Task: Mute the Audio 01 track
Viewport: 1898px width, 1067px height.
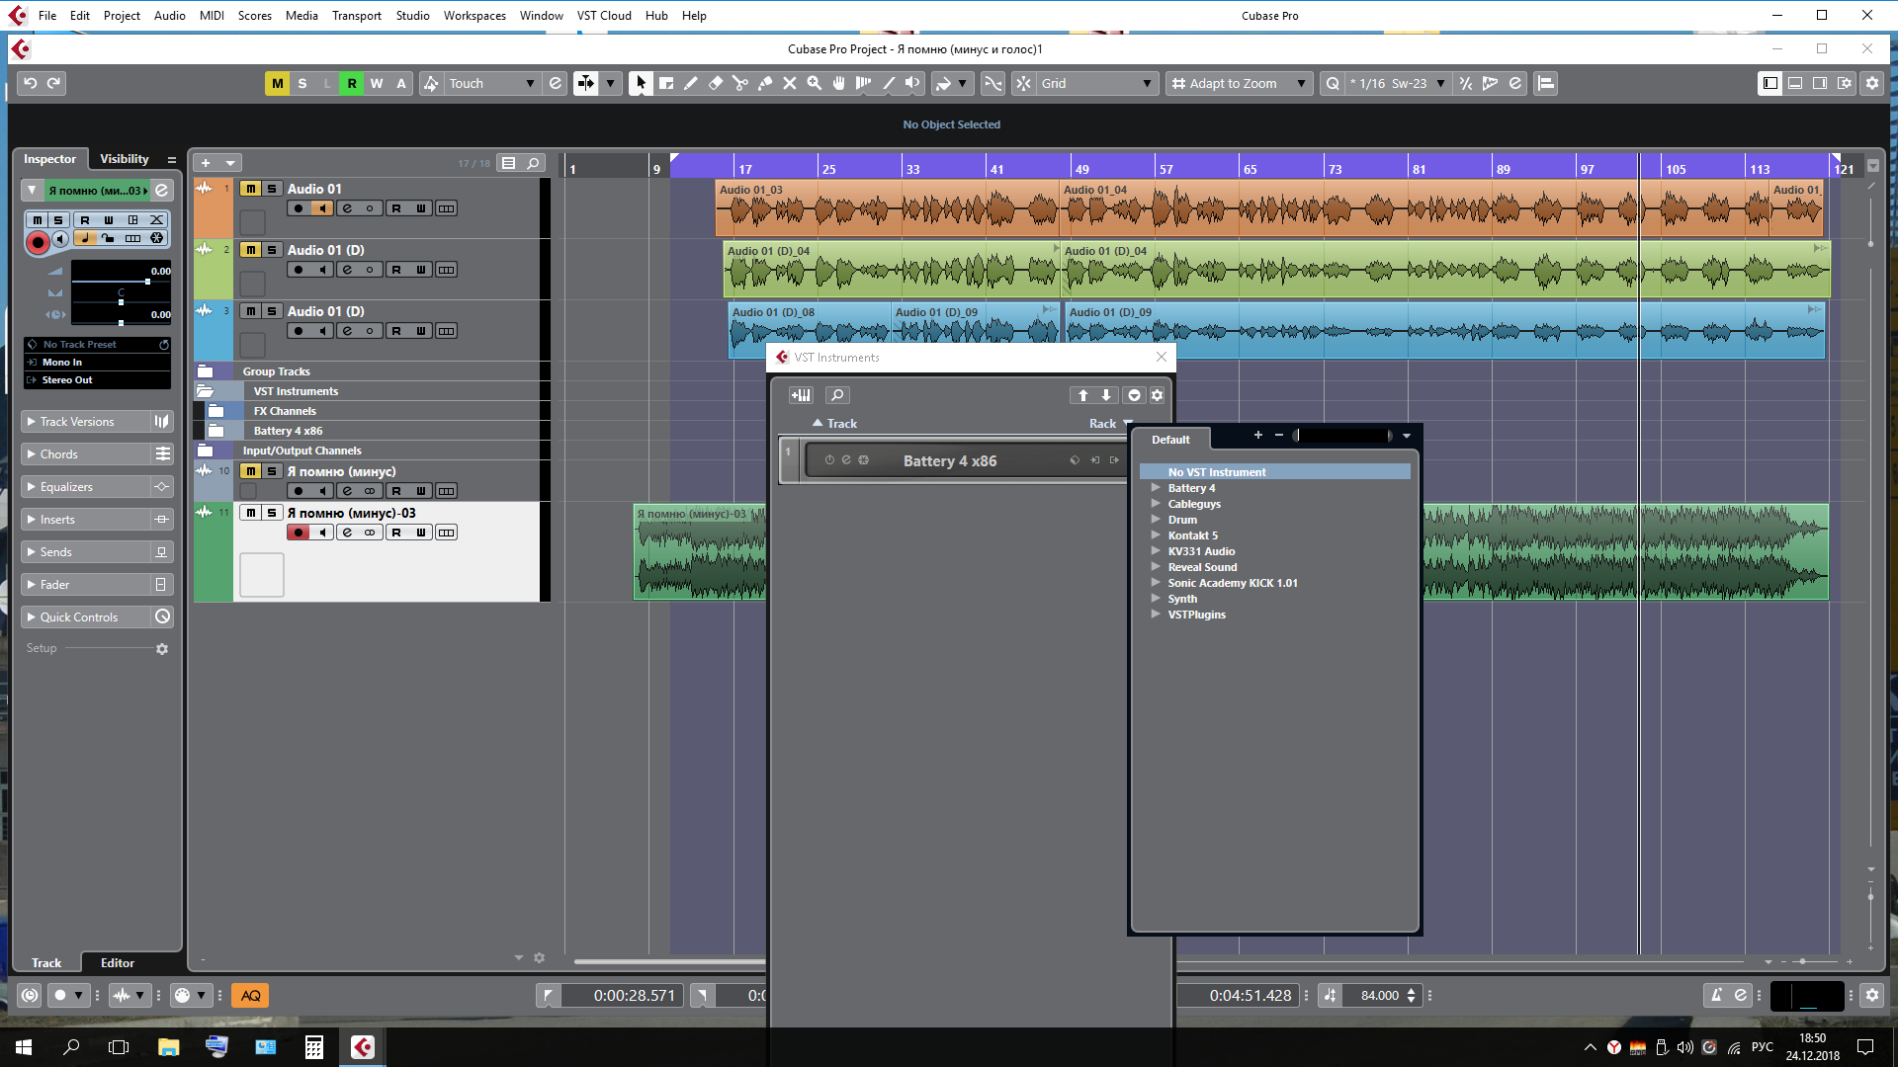Action: [251, 189]
